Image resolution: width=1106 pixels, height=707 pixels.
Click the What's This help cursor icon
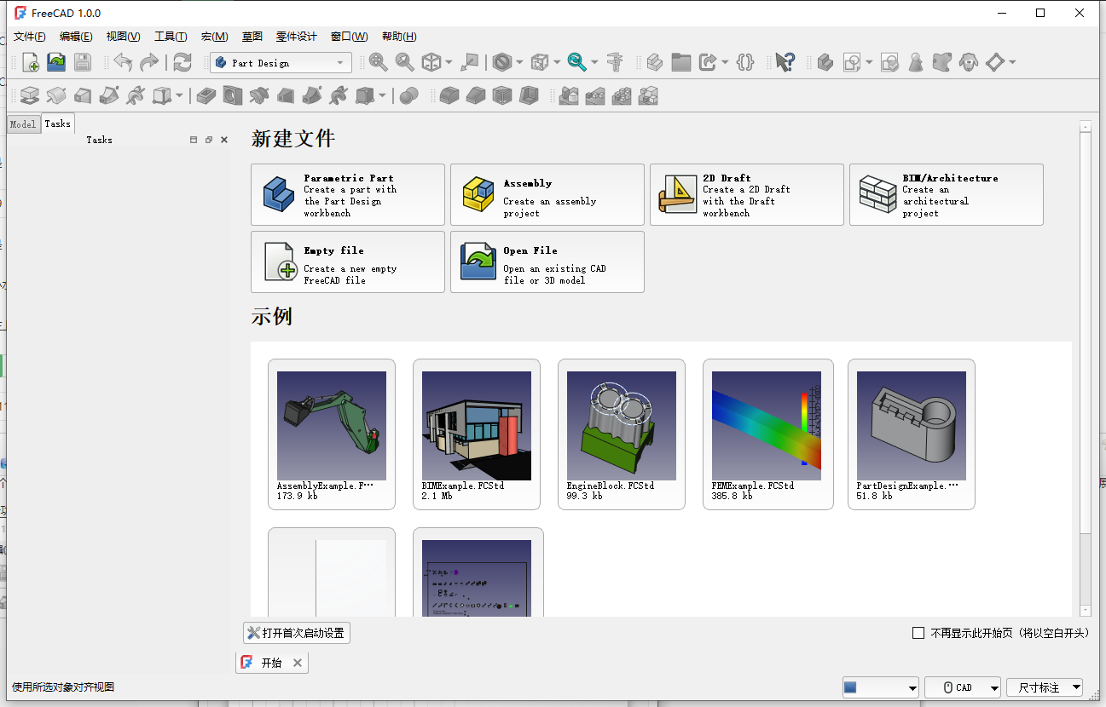pos(785,62)
